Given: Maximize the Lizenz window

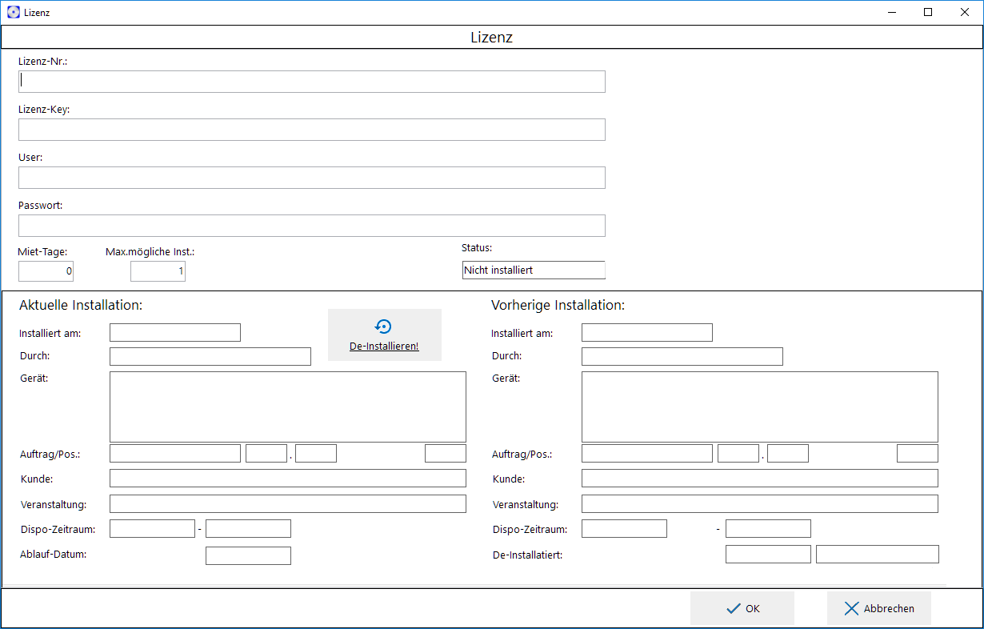Looking at the screenshot, I should (x=928, y=12).
